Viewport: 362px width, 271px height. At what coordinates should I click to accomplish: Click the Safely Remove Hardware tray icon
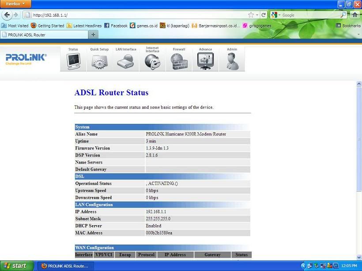317,266
